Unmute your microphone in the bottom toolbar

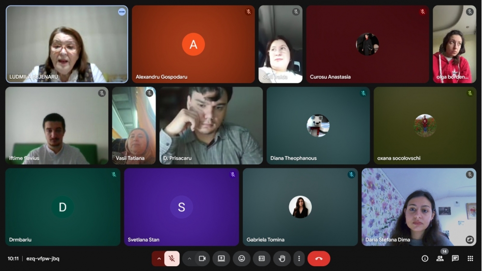click(x=172, y=258)
